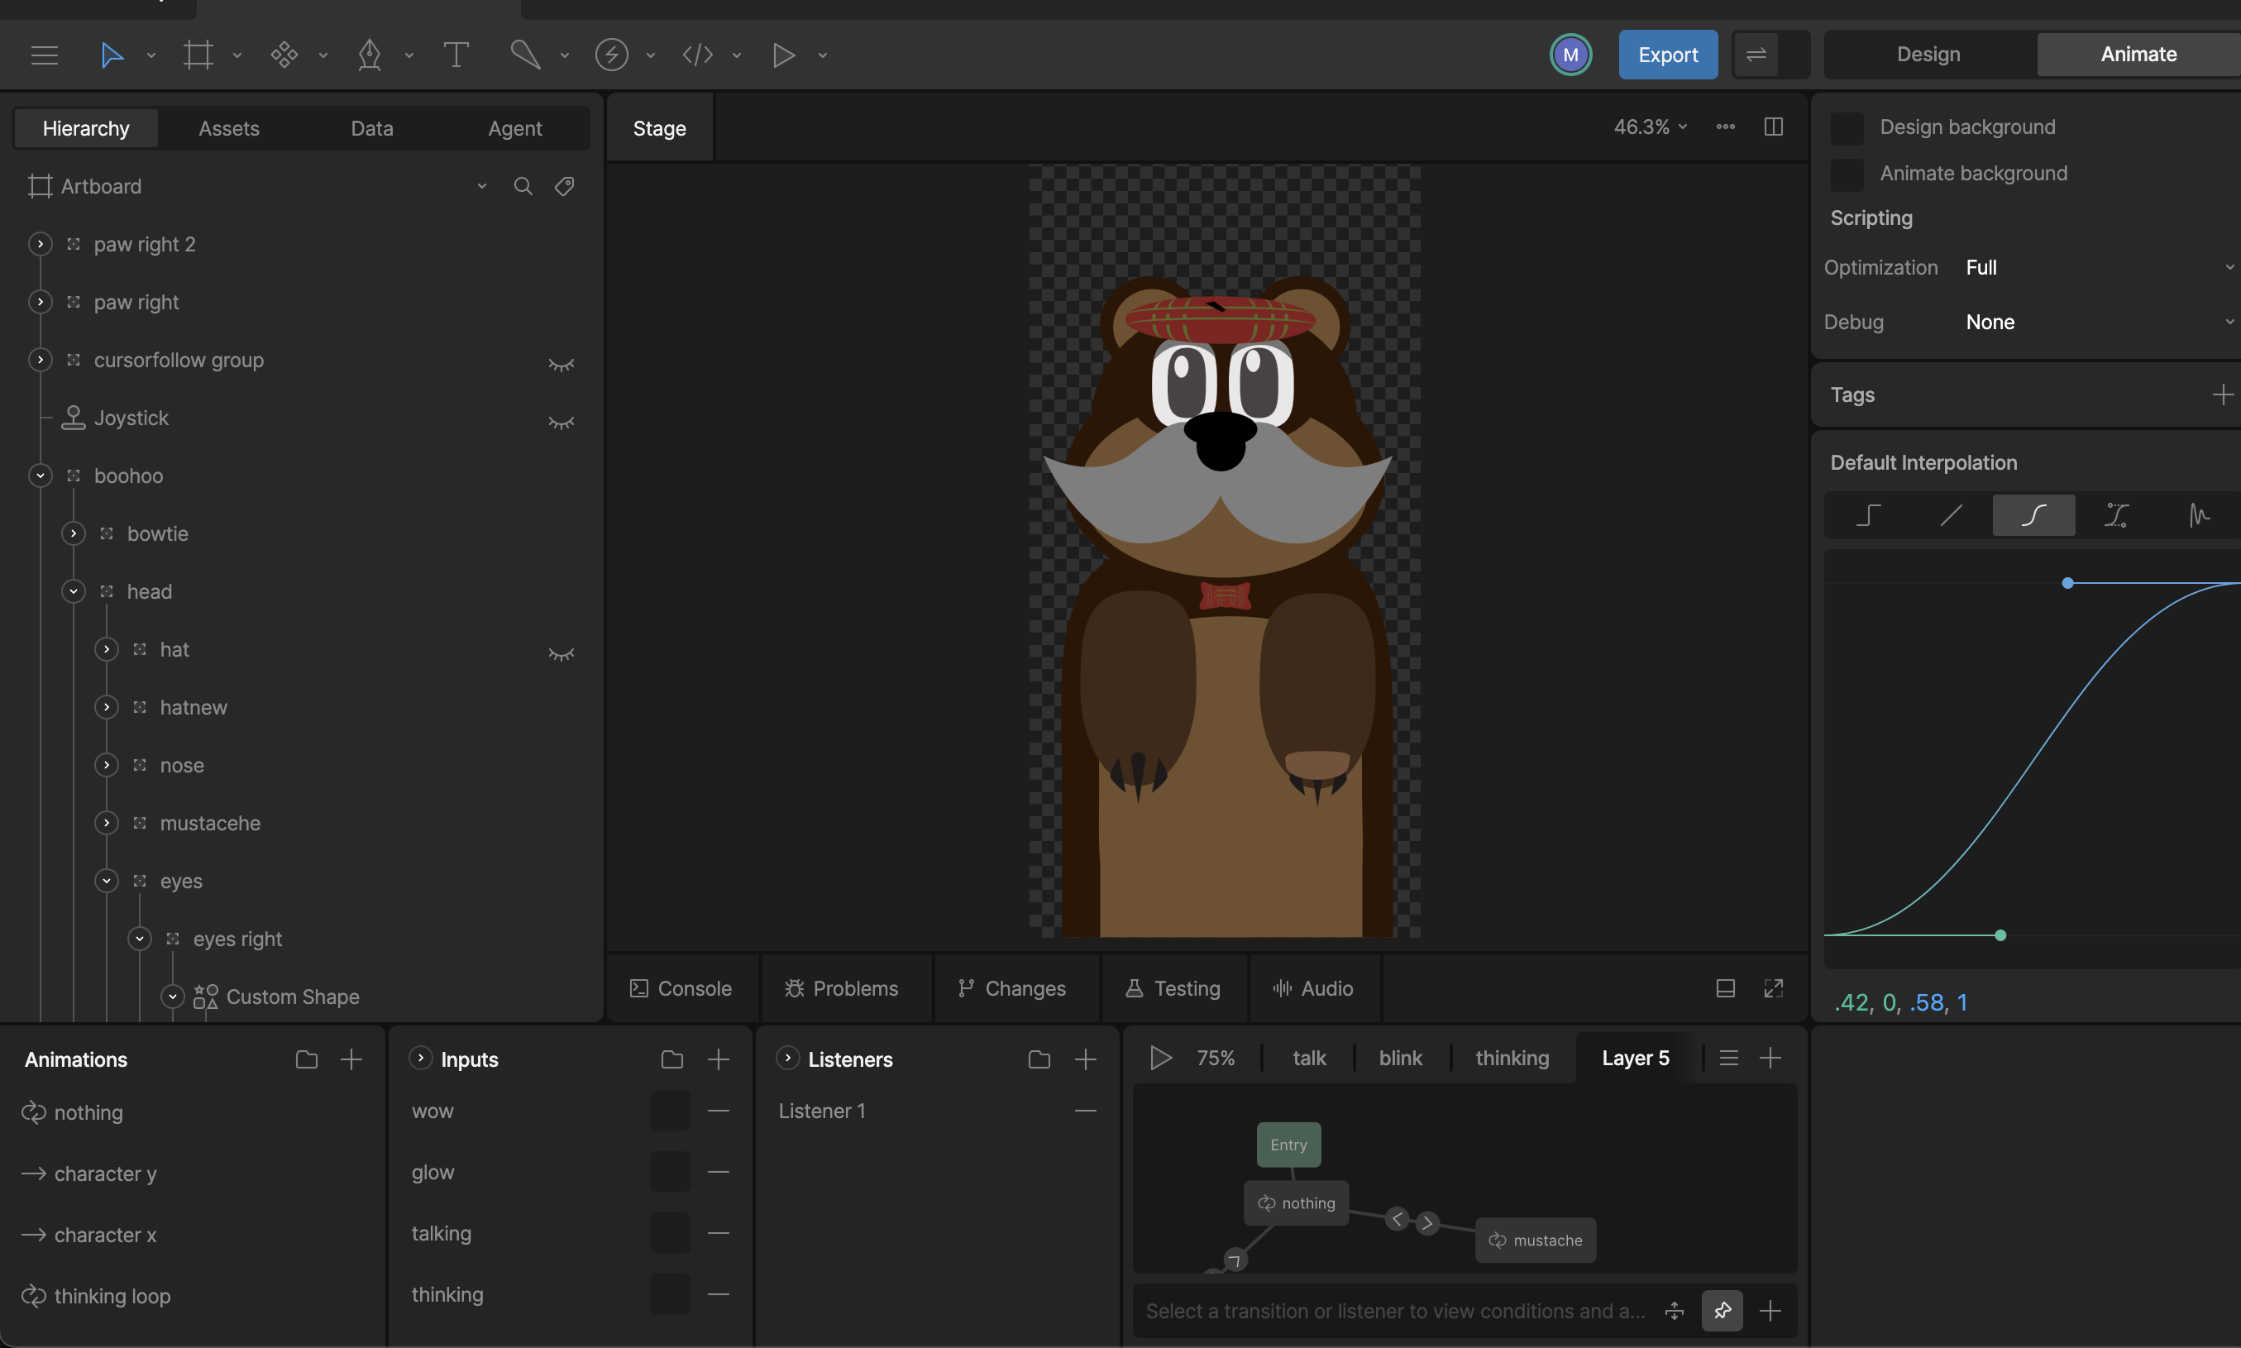Show the hidden hat layer

pos(561,653)
